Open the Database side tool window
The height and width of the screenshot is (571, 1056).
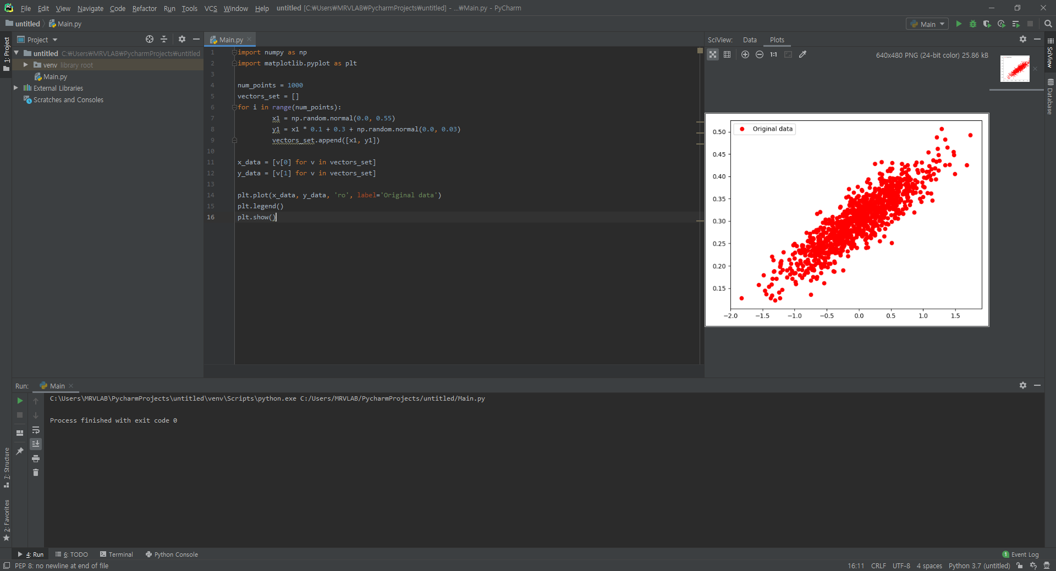coord(1050,96)
